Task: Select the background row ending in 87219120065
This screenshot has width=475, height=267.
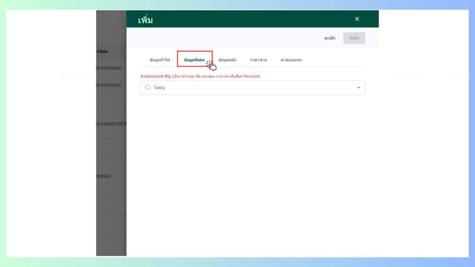Action: [109, 85]
